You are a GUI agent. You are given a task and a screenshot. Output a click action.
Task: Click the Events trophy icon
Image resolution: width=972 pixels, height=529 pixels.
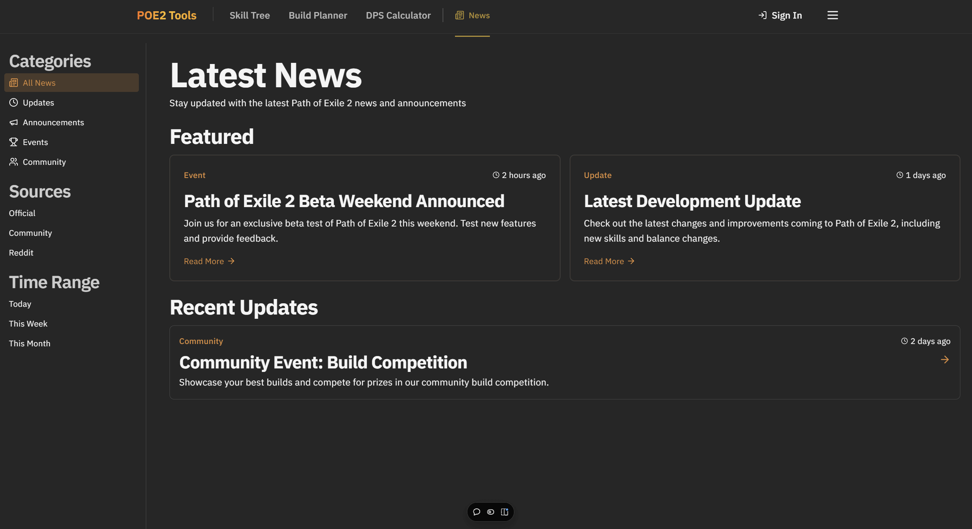coord(14,142)
